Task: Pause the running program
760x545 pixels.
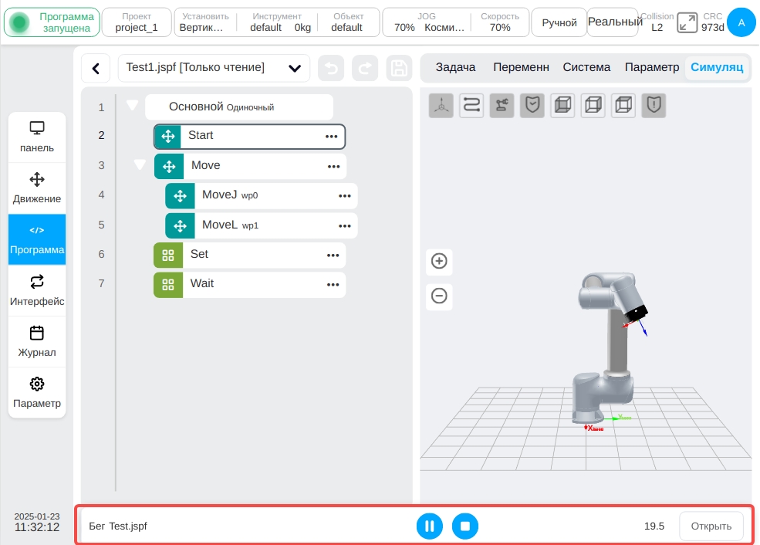Action: (430, 526)
